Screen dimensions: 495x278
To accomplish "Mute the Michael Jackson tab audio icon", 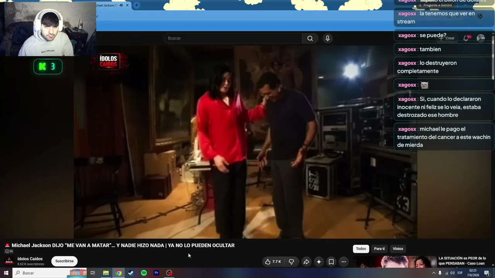I will (x=121, y=5).
